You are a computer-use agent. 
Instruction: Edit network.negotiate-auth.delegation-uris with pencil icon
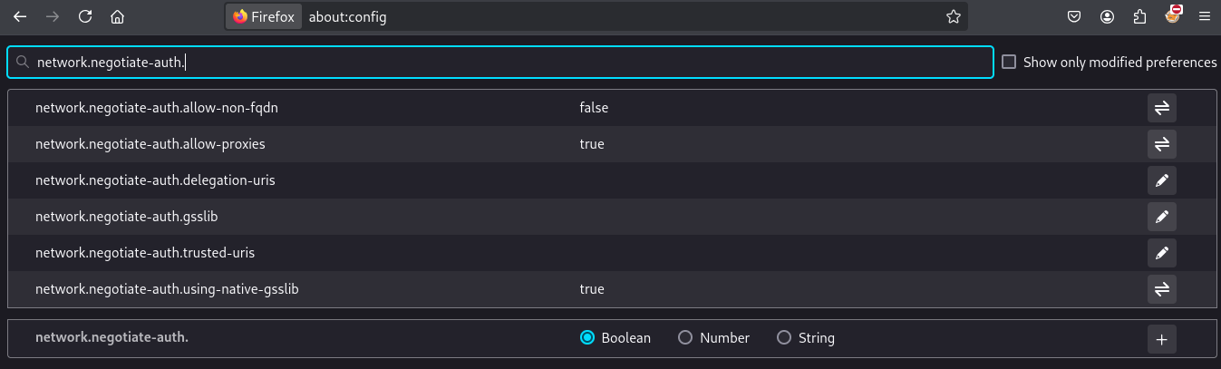pos(1161,180)
